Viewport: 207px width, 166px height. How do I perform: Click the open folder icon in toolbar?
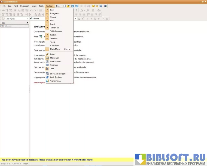pyautogui.click(x=68, y=6)
